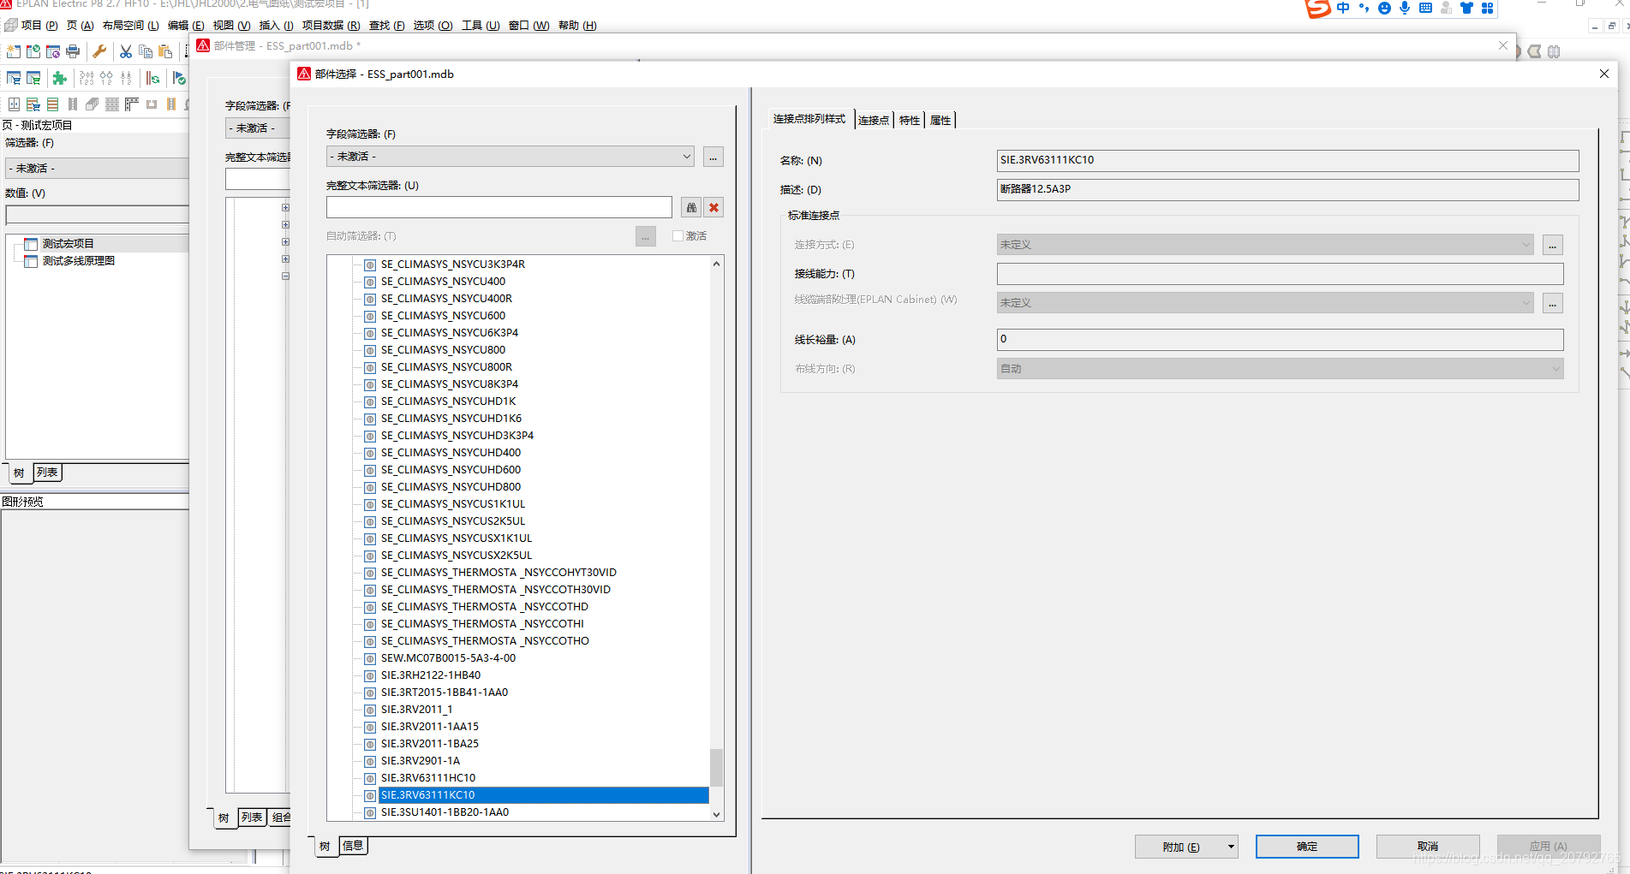Toggle Sogou Chinese input mode 中

tap(1343, 8)
